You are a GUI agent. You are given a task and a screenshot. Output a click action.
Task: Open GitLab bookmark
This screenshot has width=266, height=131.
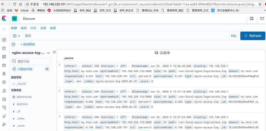[22, 10]
